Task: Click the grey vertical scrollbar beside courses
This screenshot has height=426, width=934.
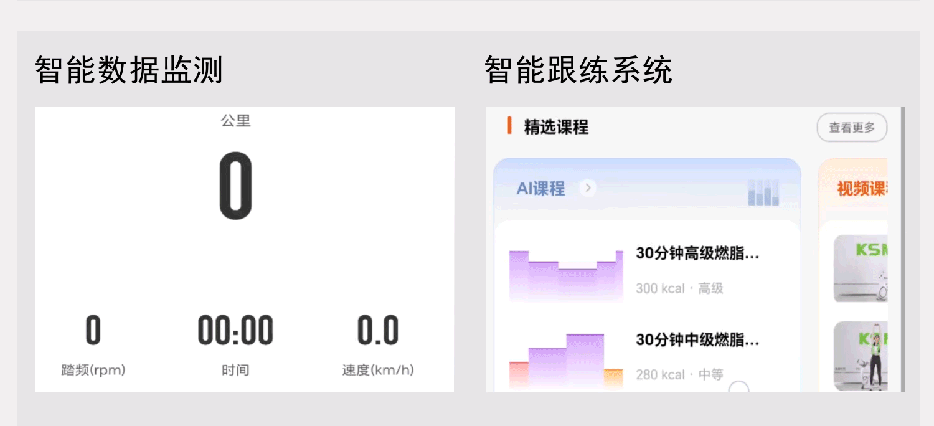Action: coord(902,249)
